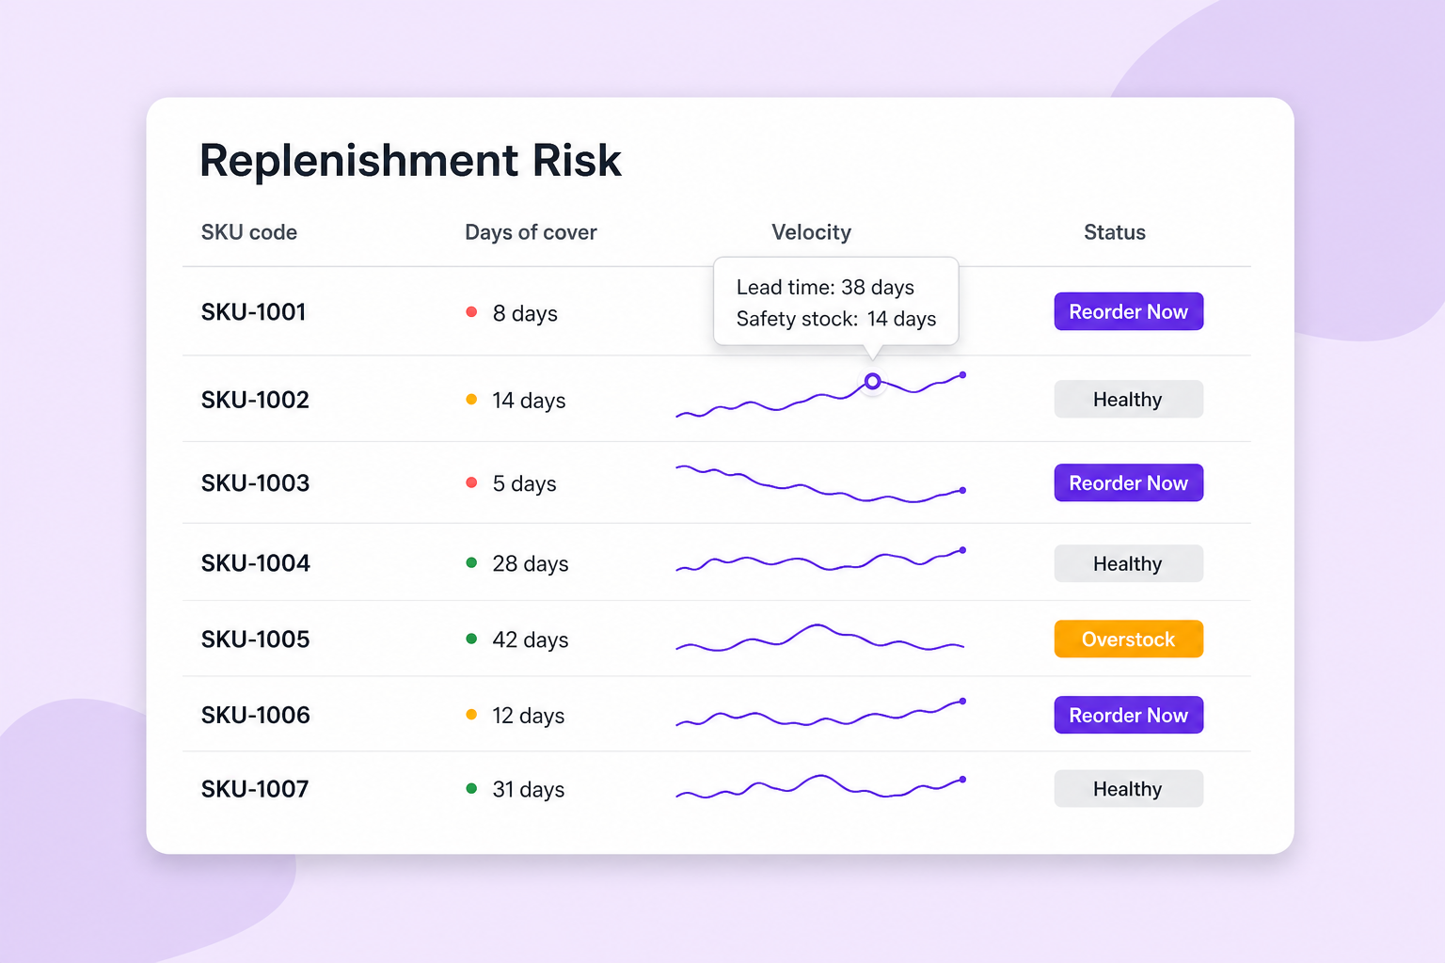Select SKU-1001 code cell
1445x963 pixels.
[x=254, y=311]
